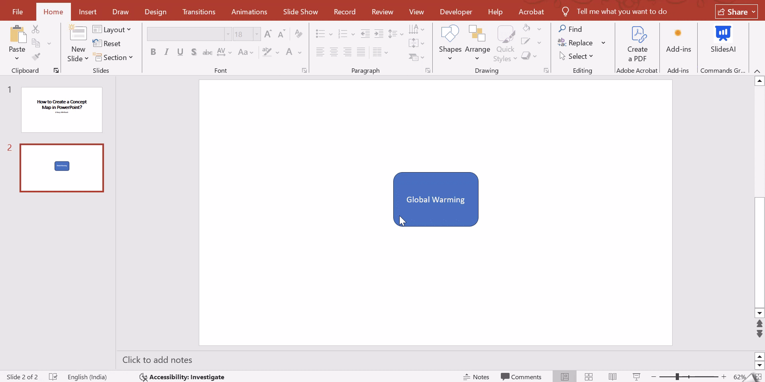Select the Format Painter tool
The height and width of the screenshot is (382, 765).
click(36, 56)
